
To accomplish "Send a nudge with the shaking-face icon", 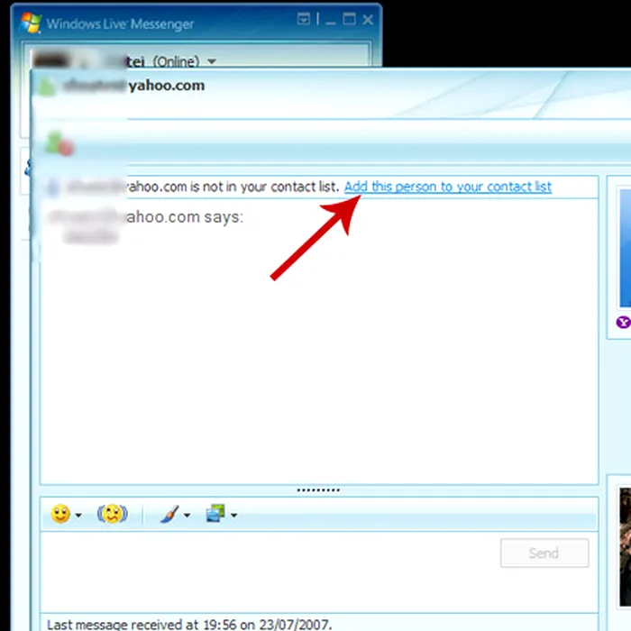I will [113, 514].
